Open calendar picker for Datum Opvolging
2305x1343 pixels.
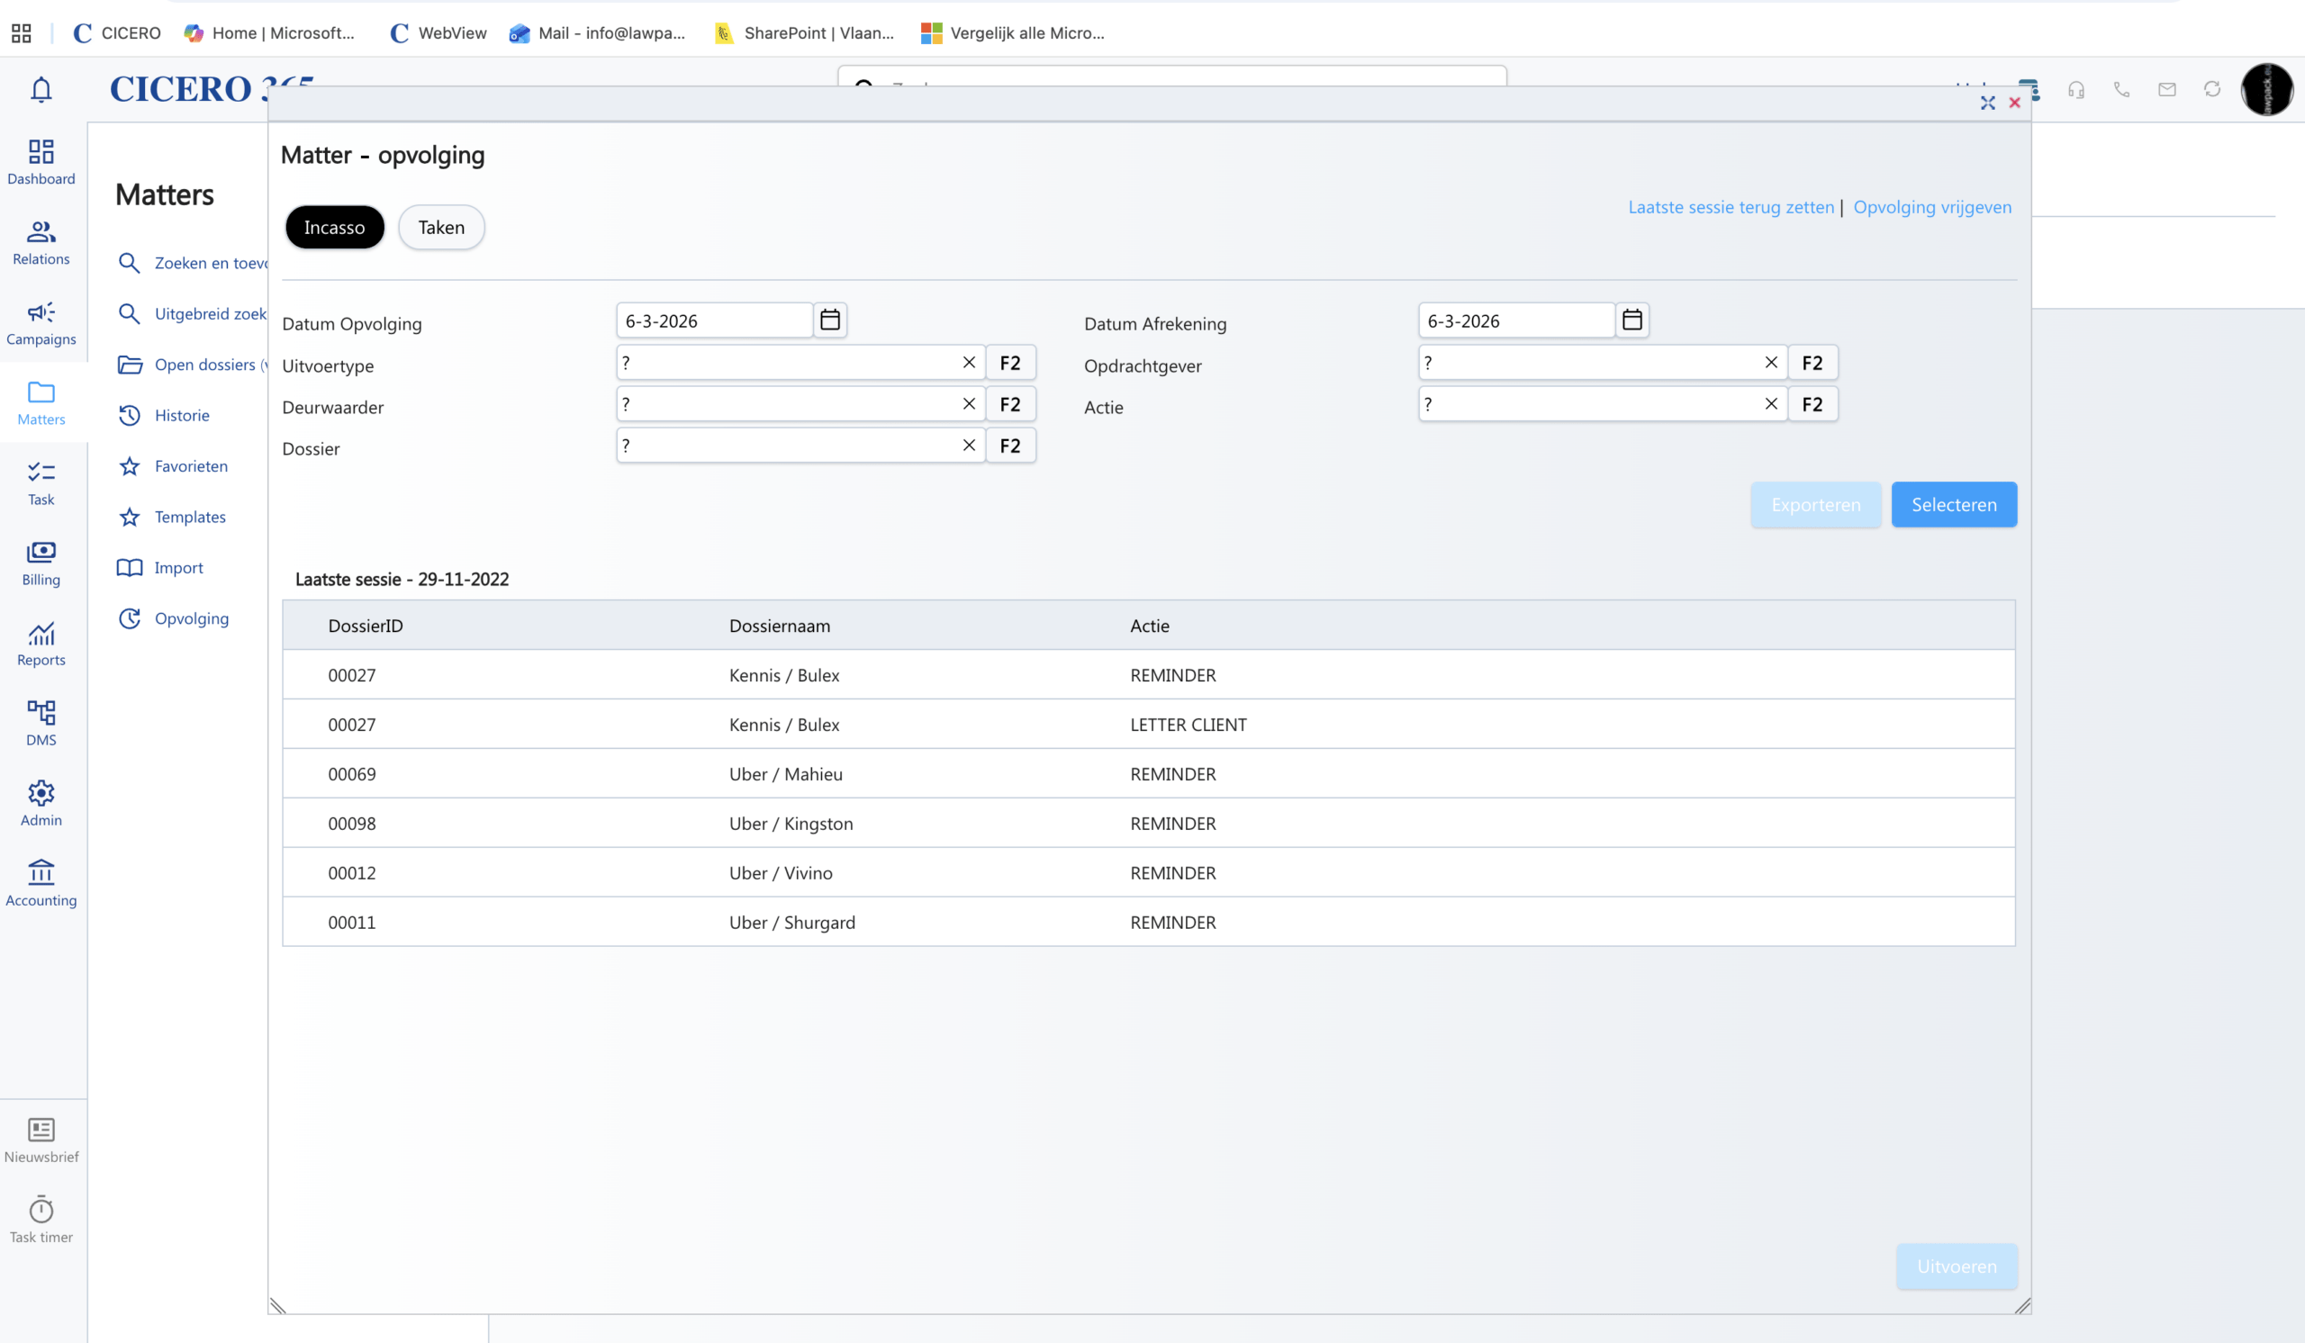pyautogui.click(x=829, y=320)
